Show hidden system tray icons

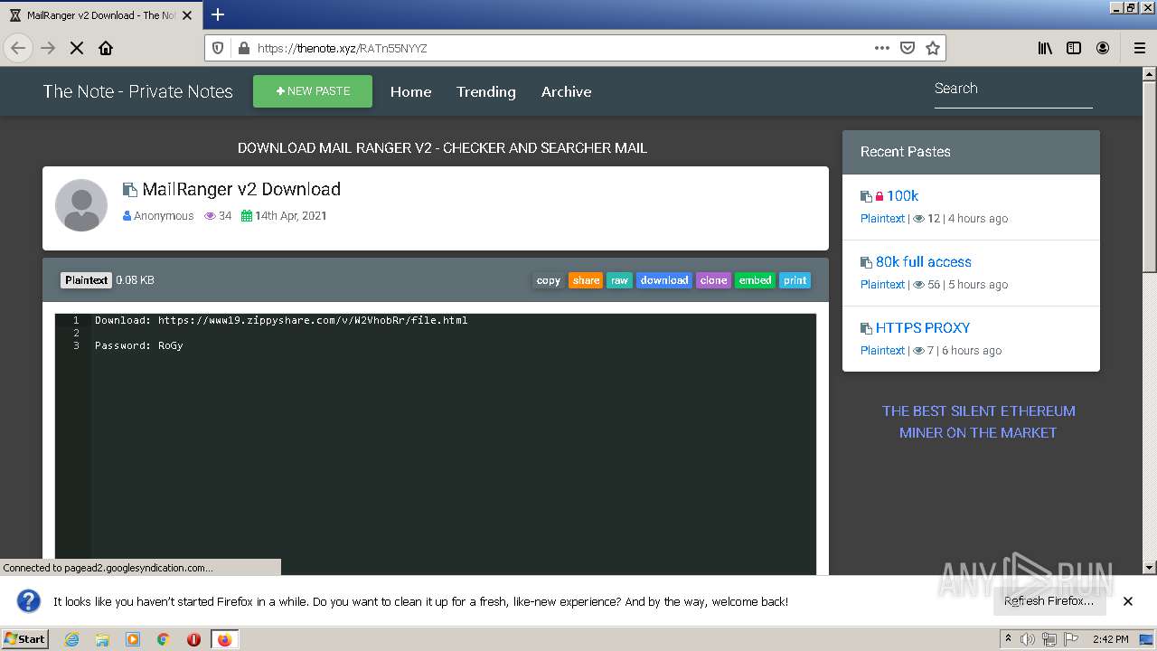[1008, 639]
